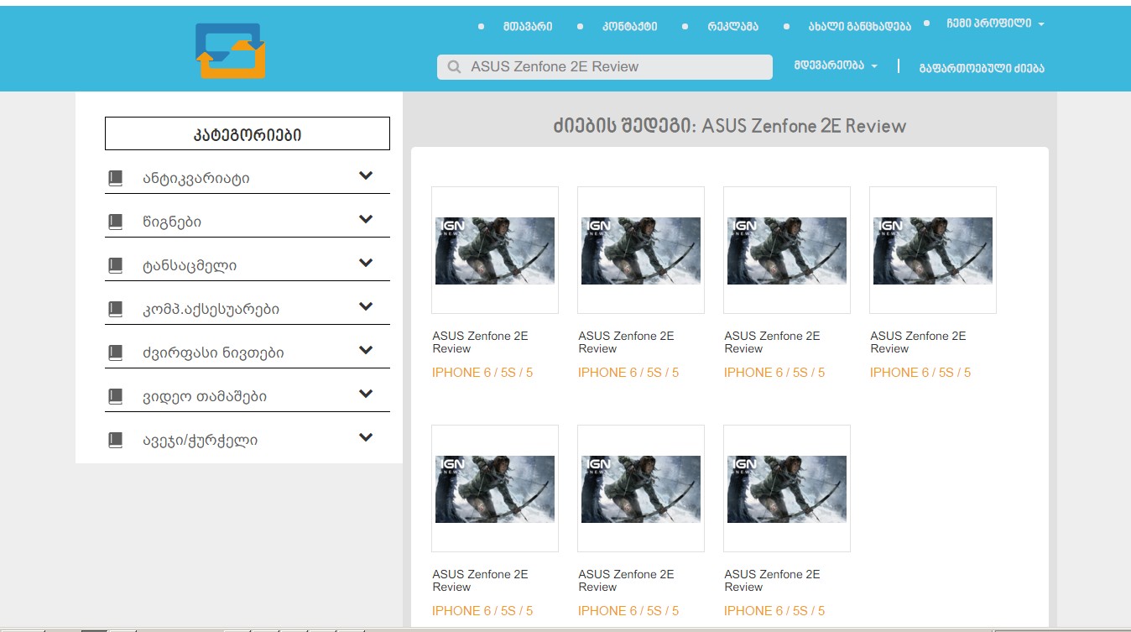Click the book icon beside კომპ.აქსესუარები
1131x632 pixels.
coord(116,309)
